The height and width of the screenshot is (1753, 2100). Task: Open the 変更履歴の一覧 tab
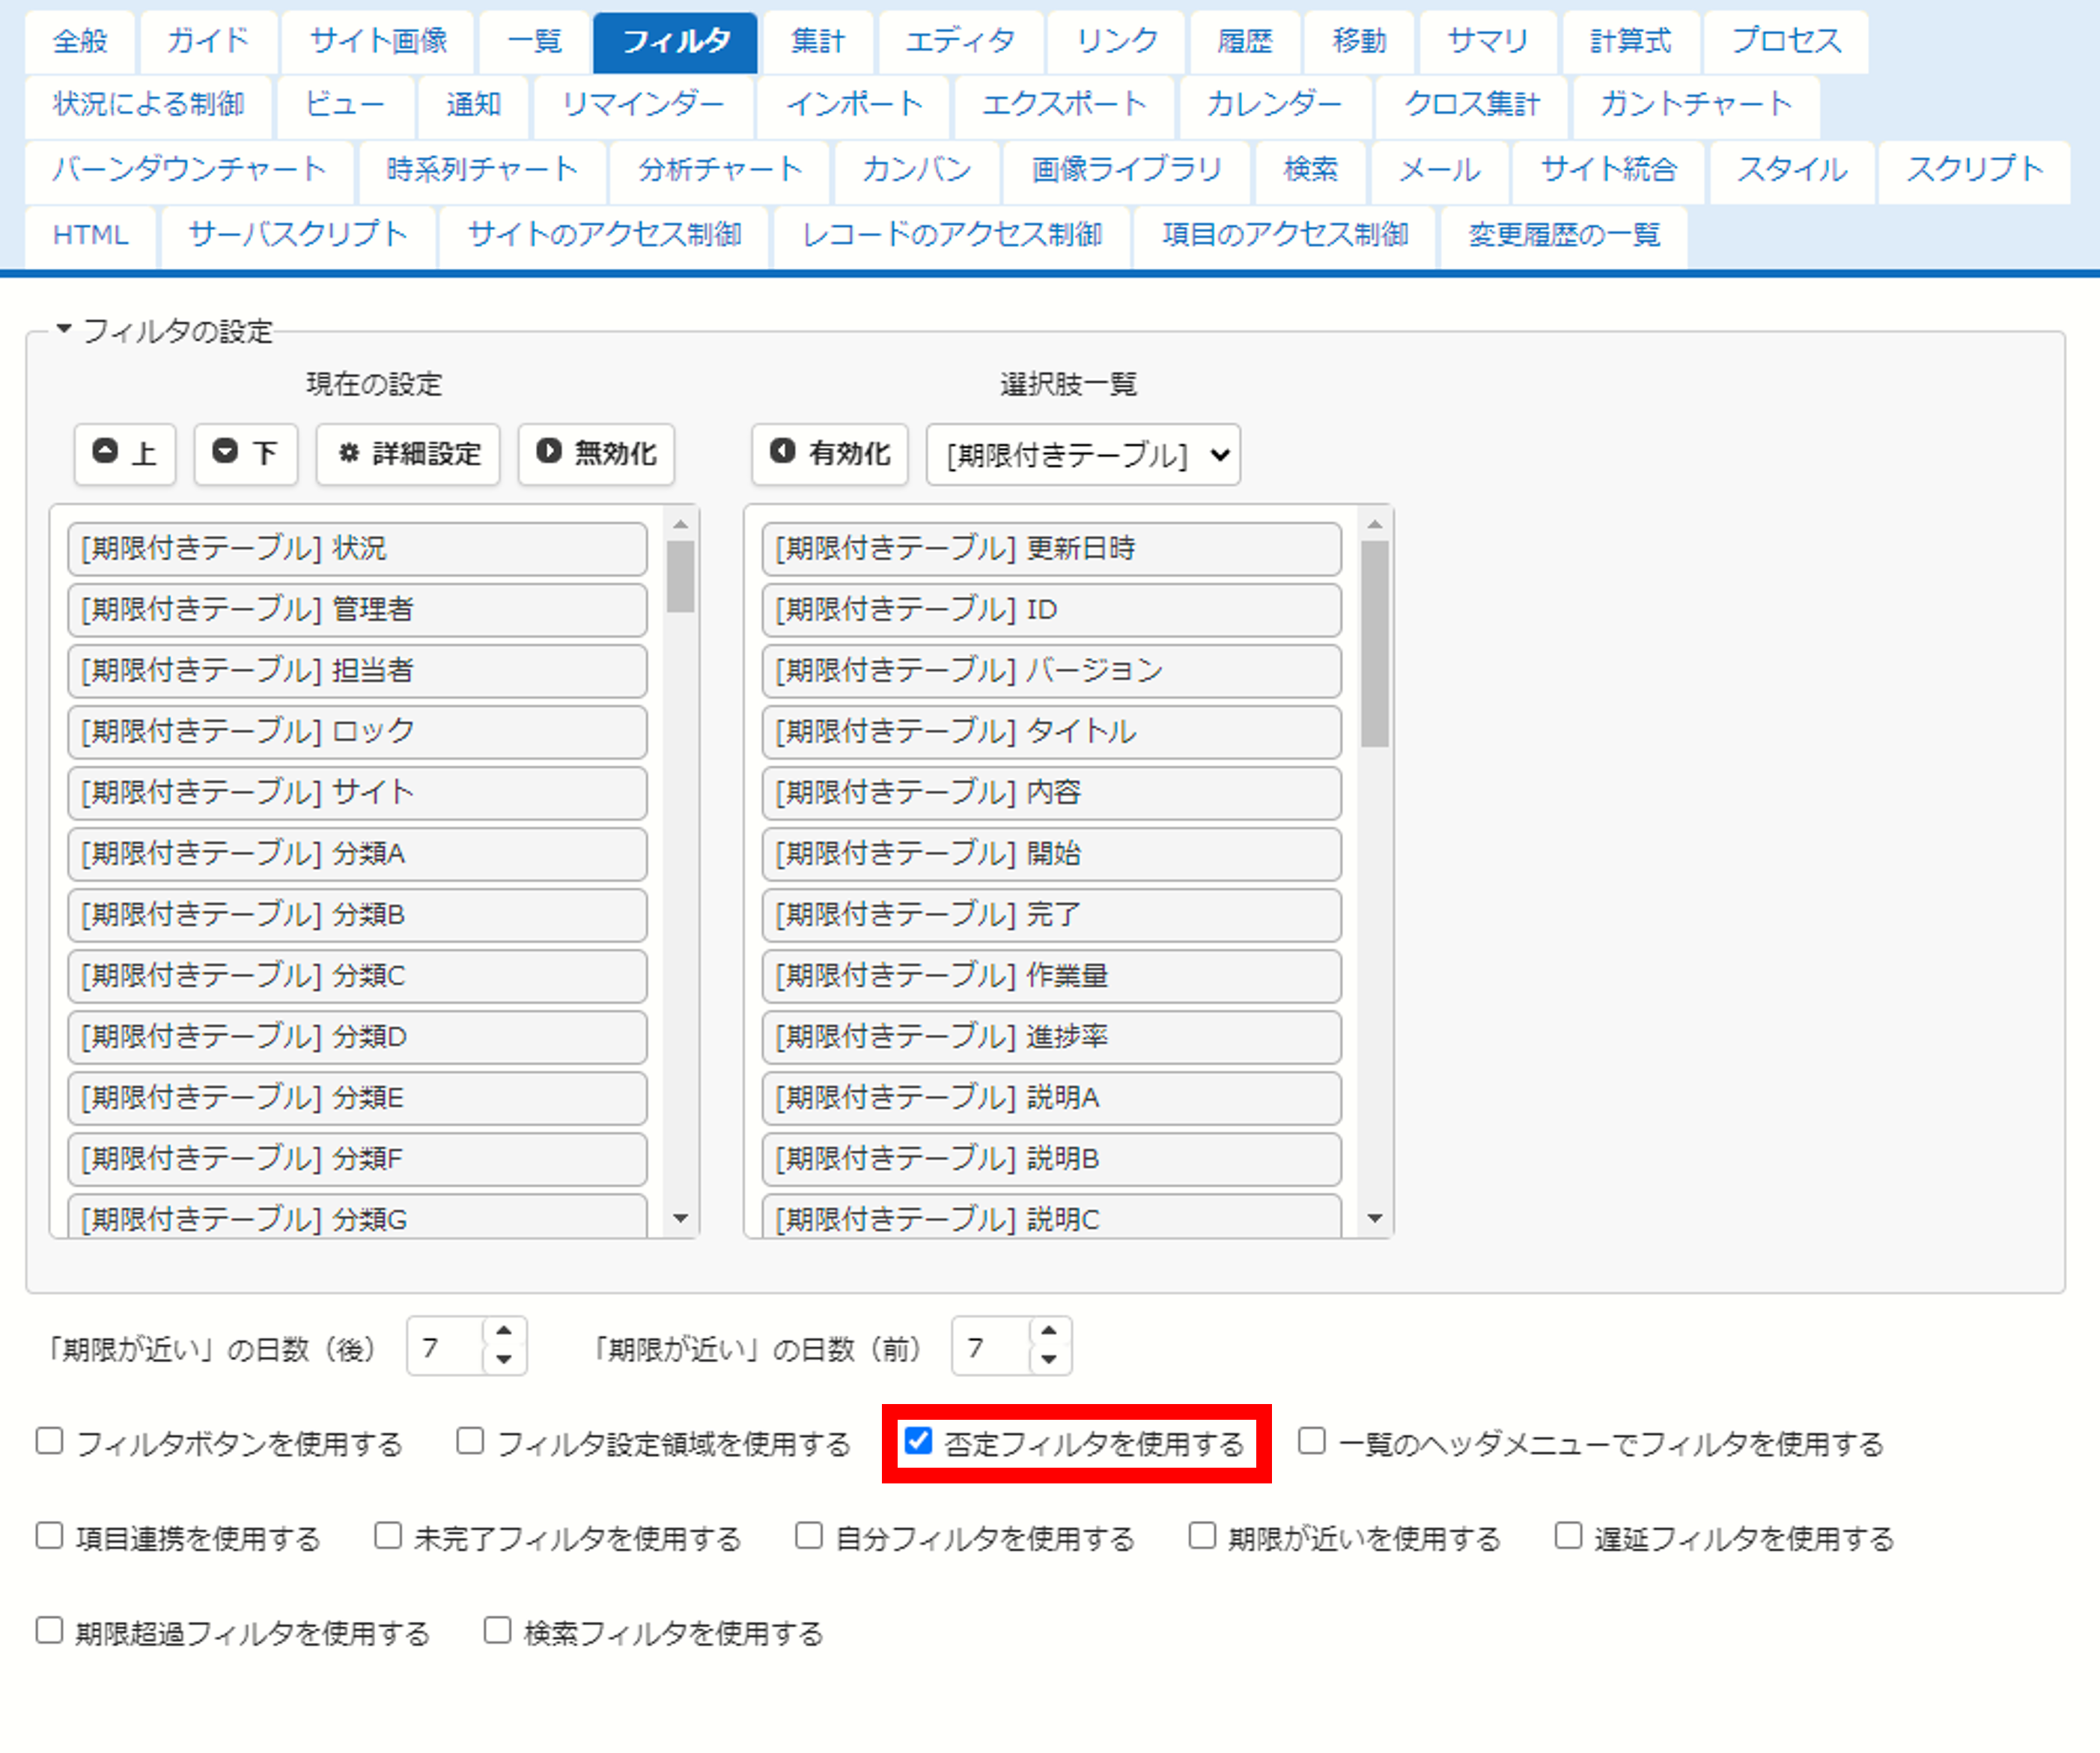tap(1564, 235)
